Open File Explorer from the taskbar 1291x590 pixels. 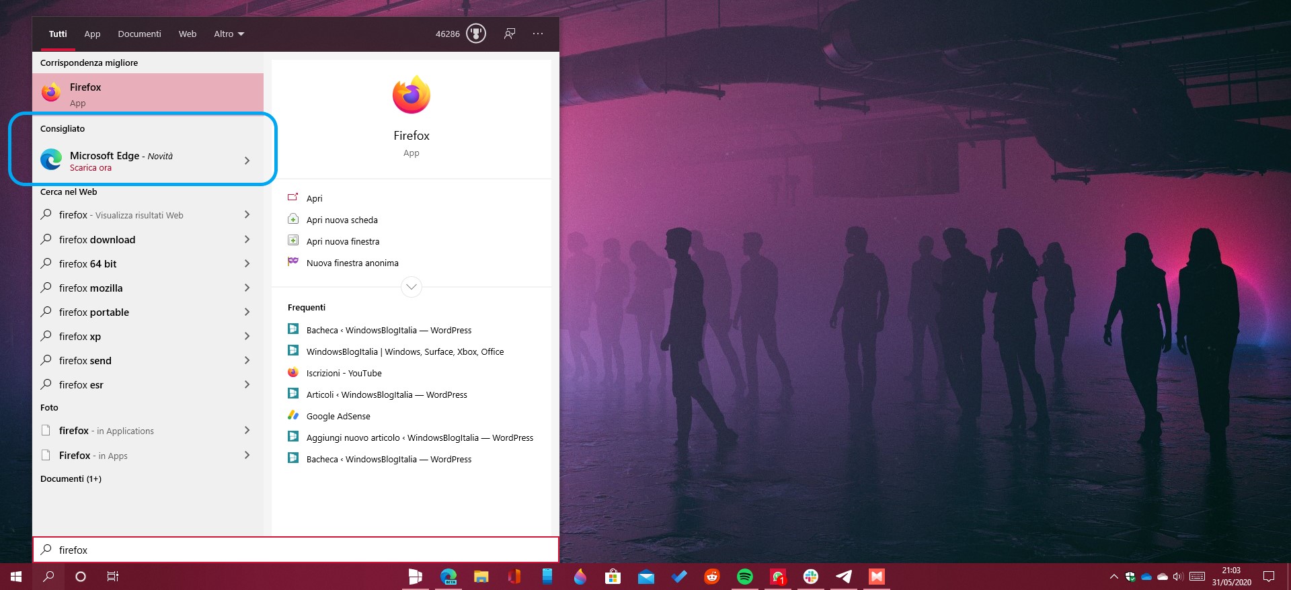(x=481, y=576)
